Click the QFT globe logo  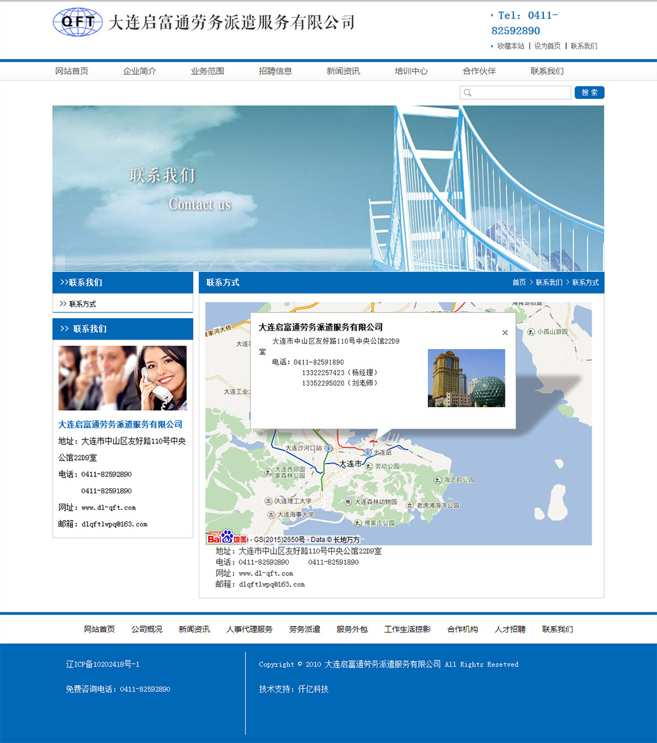[77, 23]
